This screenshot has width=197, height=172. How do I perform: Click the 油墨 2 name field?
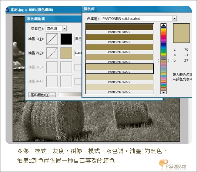[x=78, y=53]
